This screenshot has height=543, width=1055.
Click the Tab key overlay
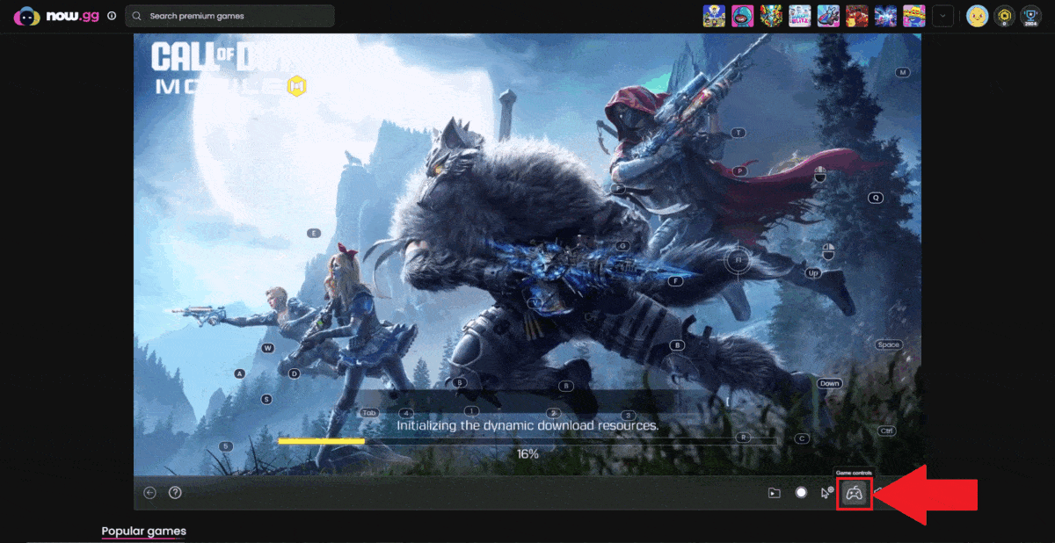pos(369,412)
